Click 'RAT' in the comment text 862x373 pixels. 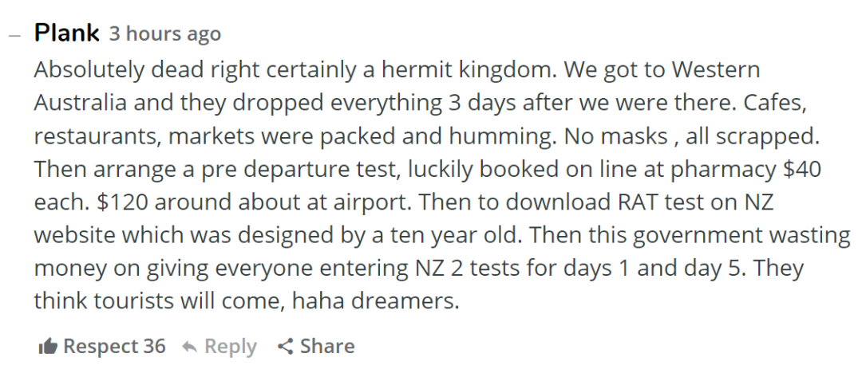(639, 202)
